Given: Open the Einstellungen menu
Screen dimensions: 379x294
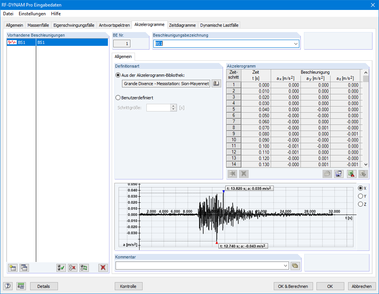Looking at the screenshot, I should pos(32,14).
